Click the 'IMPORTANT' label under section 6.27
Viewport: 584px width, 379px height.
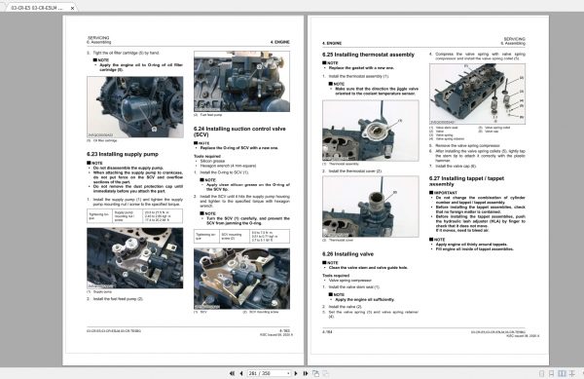(446, 193)
